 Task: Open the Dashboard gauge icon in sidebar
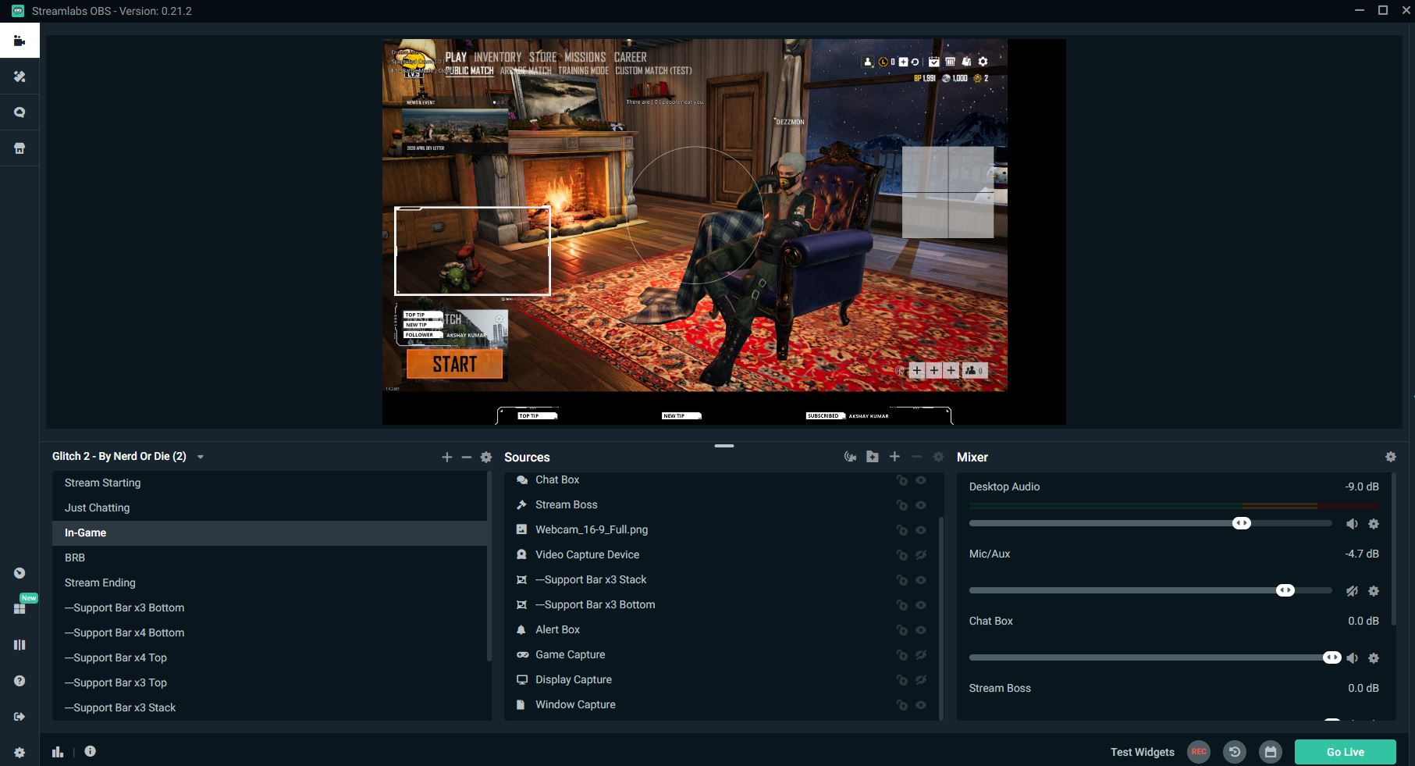(x=20, y=573)
